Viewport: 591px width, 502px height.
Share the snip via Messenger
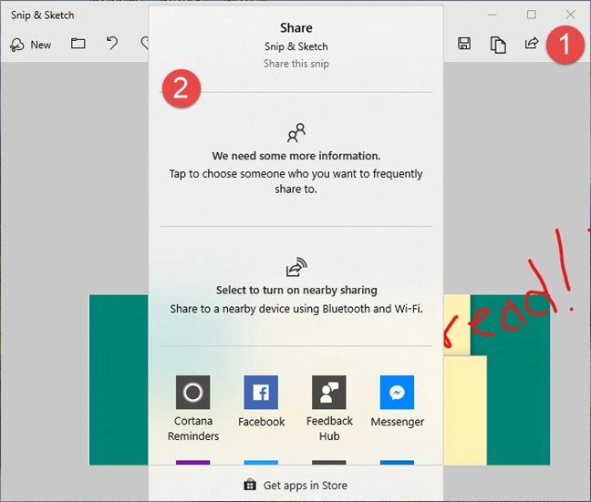[398, 402]
